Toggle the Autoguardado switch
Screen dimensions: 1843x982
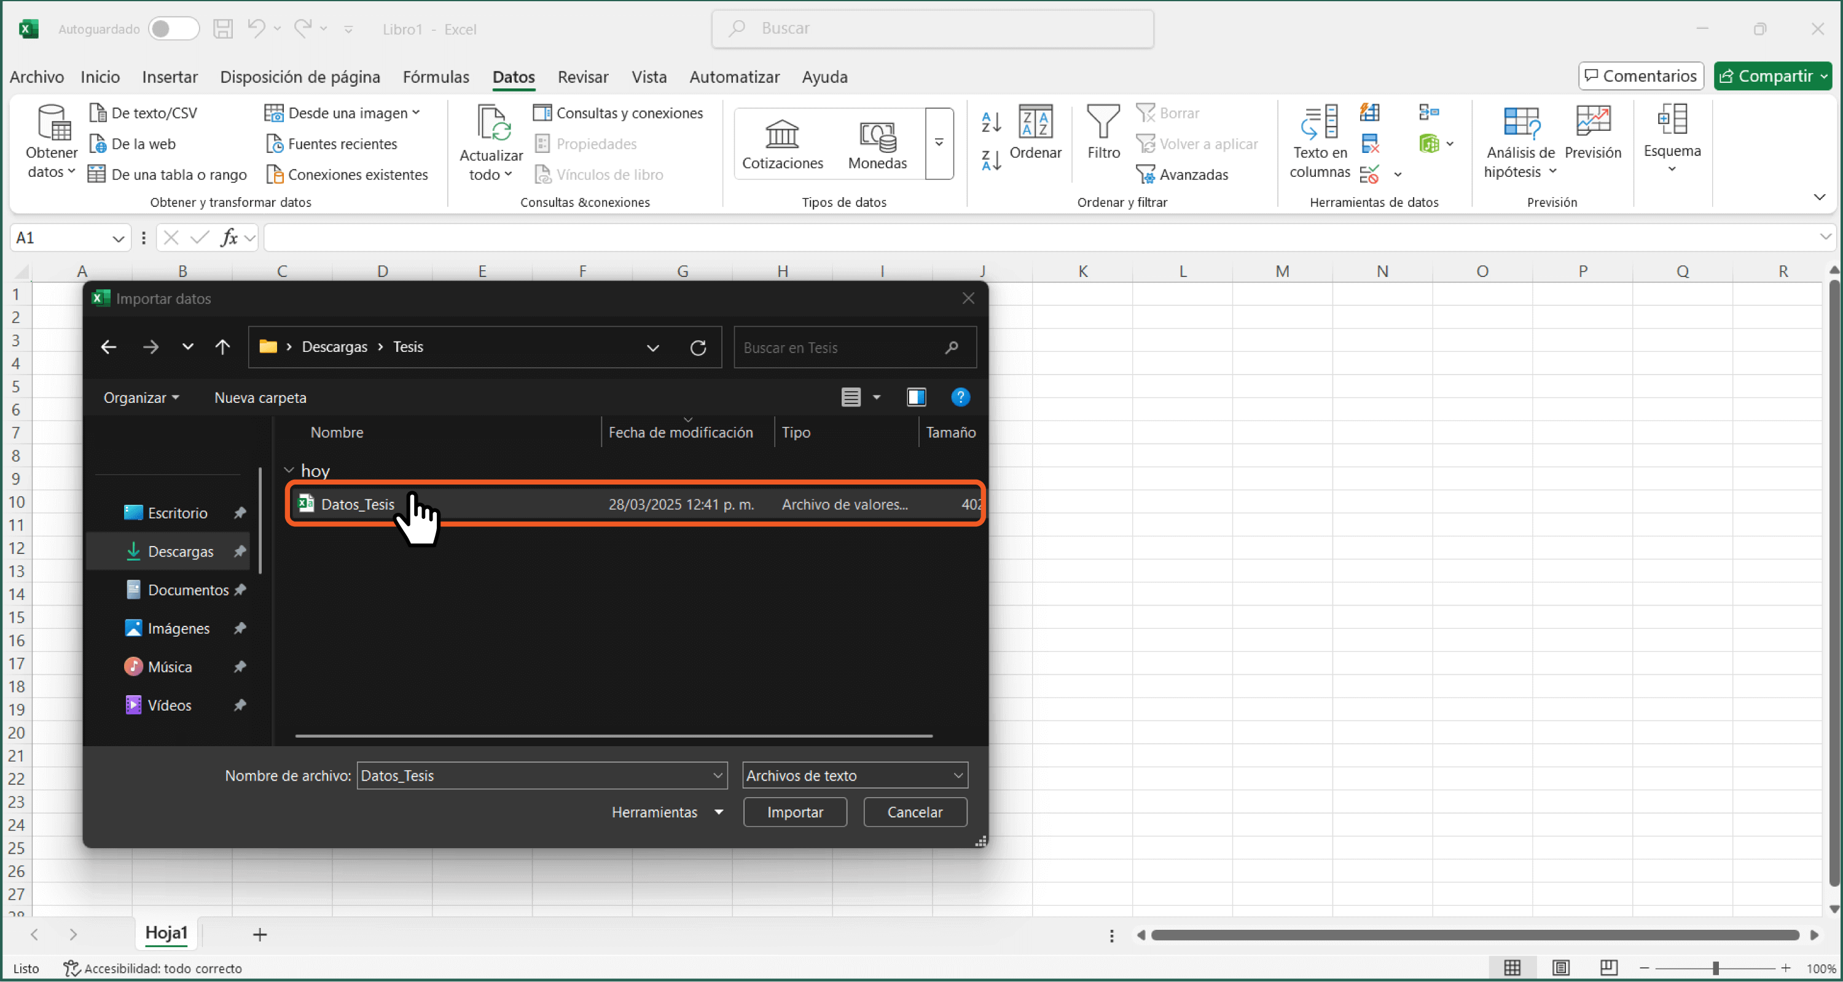pyautogui.click(x=173, y=29)
